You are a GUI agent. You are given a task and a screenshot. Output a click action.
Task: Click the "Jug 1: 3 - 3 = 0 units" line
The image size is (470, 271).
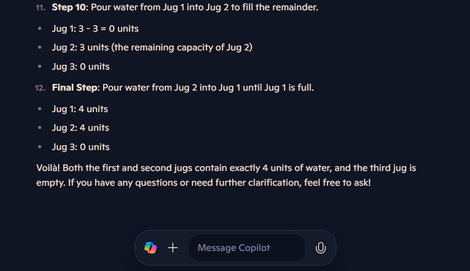pos(95,29)
